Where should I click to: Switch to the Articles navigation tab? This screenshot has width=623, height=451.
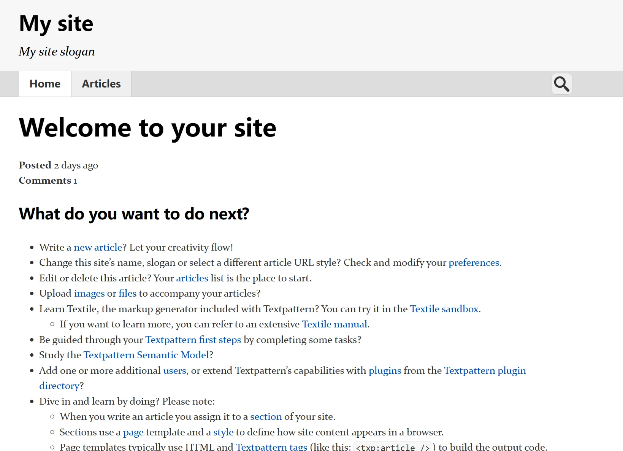point(101,84)
